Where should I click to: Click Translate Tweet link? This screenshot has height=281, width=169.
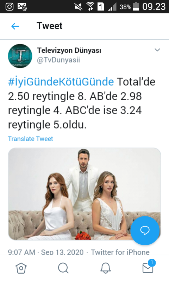pos(31,139)
